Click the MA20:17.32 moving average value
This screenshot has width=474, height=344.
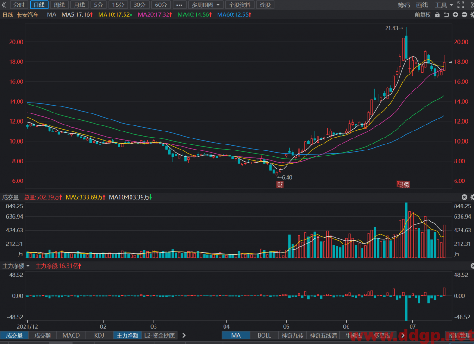[x=155, y=14]
